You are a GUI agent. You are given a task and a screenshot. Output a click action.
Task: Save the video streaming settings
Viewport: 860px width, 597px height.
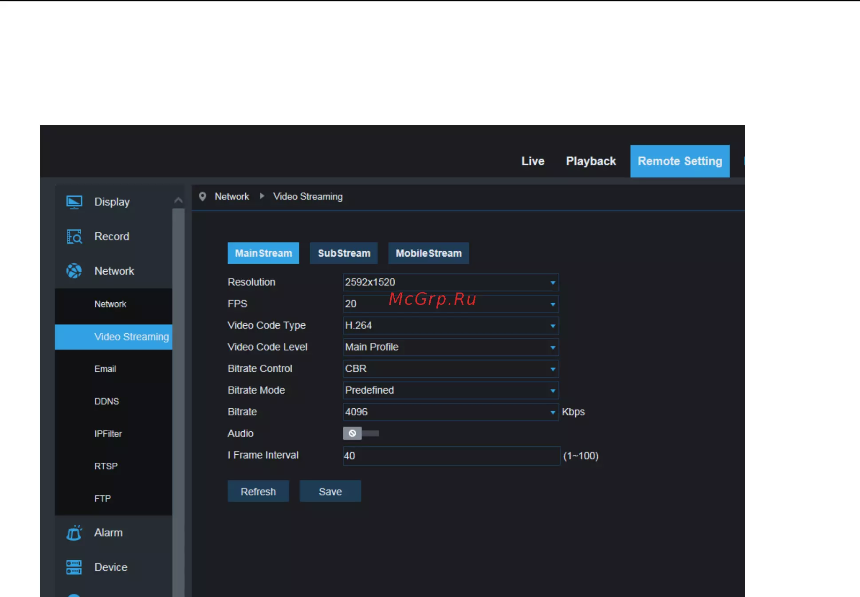click(330, 492)
